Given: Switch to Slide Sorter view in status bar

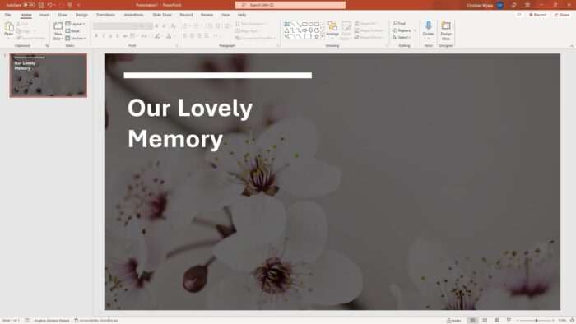Looking at the screenshot, I should (x=485, y=321).
